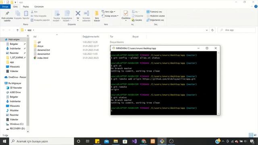Click Düzenle in the Aç group
Viewport: 258px width, 145px height.
[x=137, y=16]
